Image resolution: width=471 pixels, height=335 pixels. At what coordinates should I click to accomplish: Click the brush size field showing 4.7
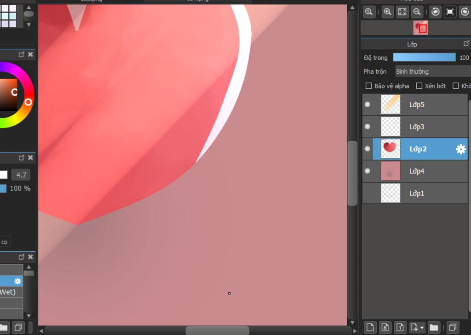21,175
